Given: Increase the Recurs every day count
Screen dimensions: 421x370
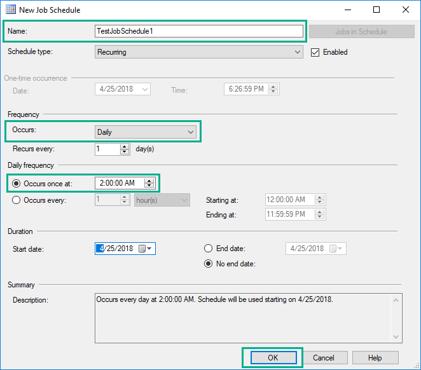Looking at the screenshot, I should pos(125,146).
